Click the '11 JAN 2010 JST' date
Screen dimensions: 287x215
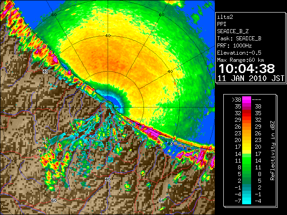tap(251, 78)
